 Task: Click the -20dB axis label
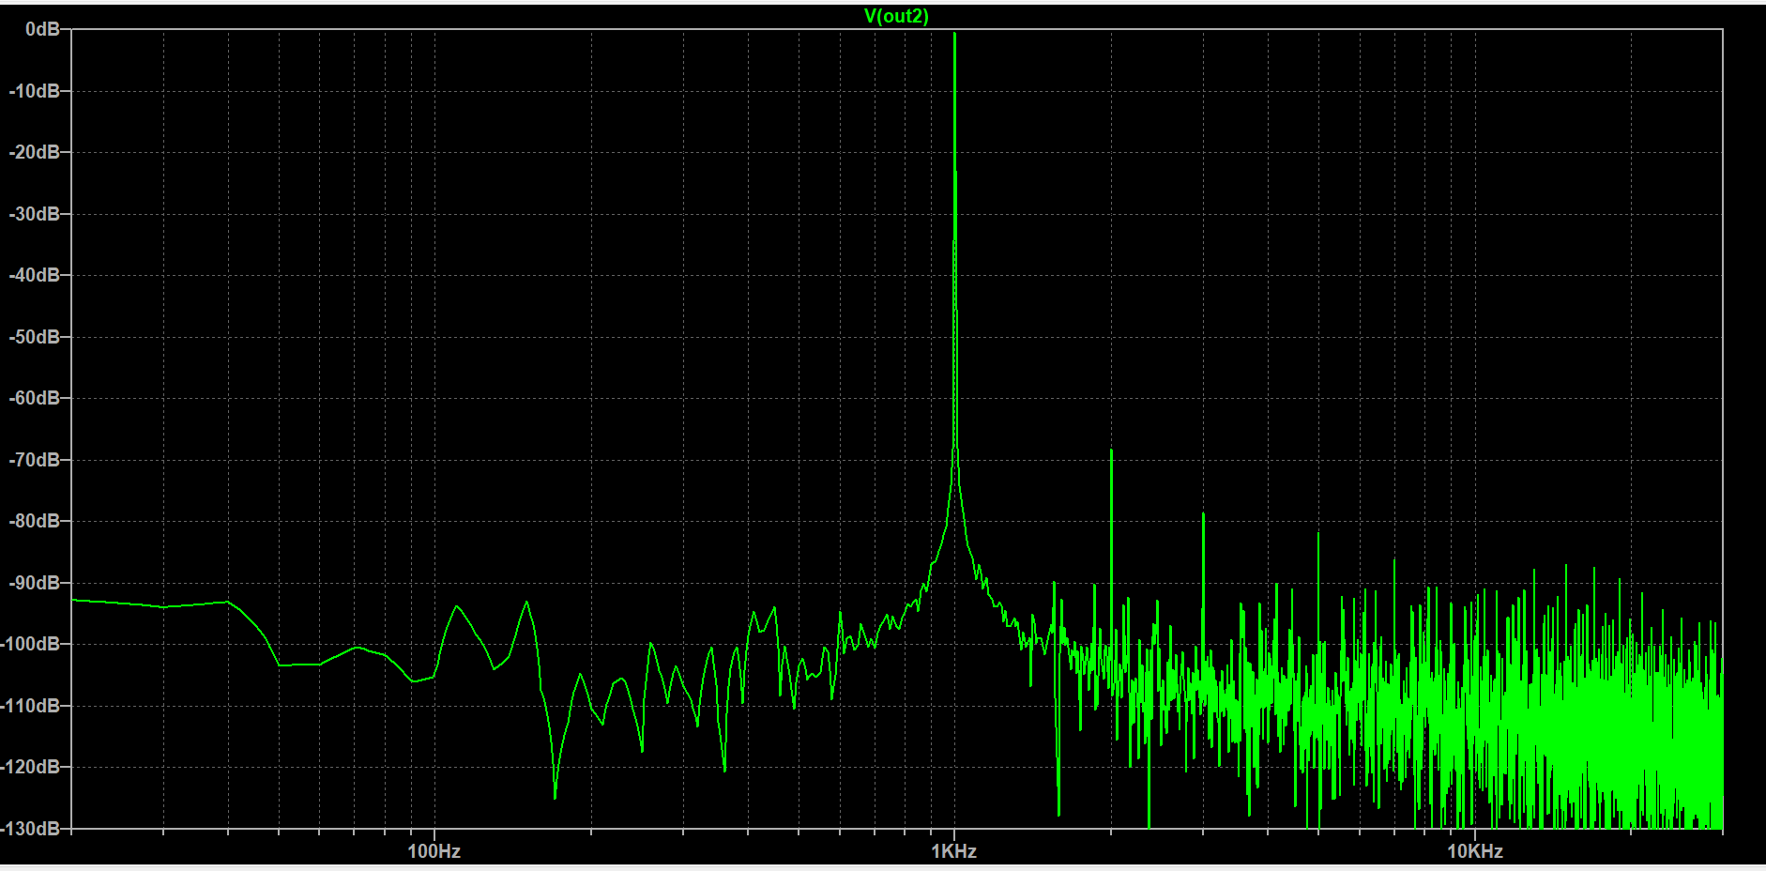tap(35, 152)
